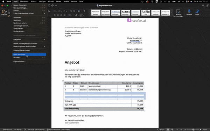Click 'Barrierefreiheit: Untersuchen' in status bar

(58, 130)
